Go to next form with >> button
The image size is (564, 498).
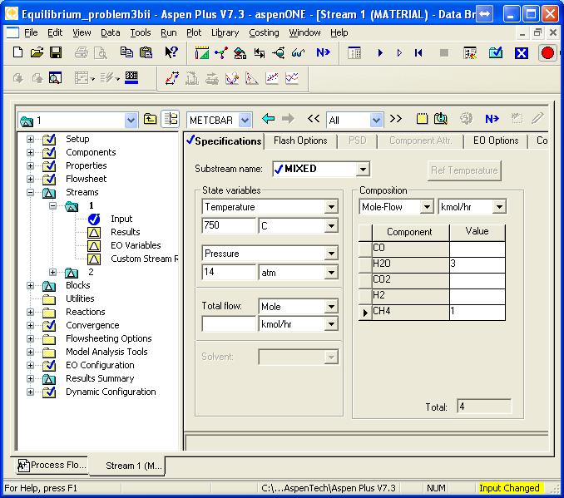coord(396,119)
